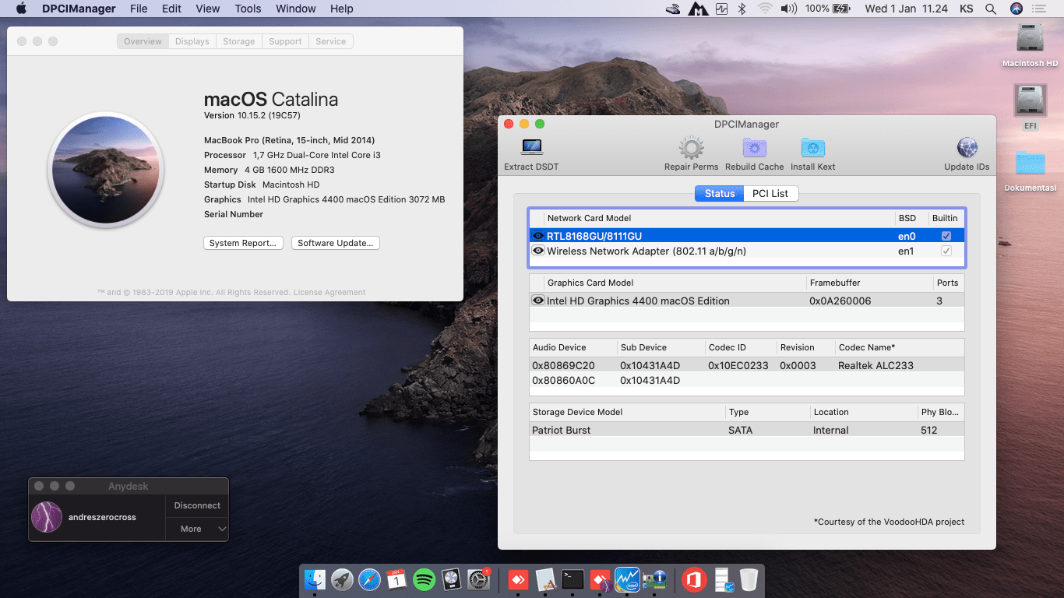Open Spotify from the Dock
Viewport: 1064px width, 598px height.
point(424,579)
